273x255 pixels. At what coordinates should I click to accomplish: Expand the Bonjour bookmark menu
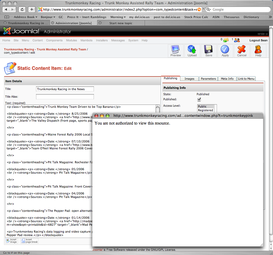(x=48, y=17)
